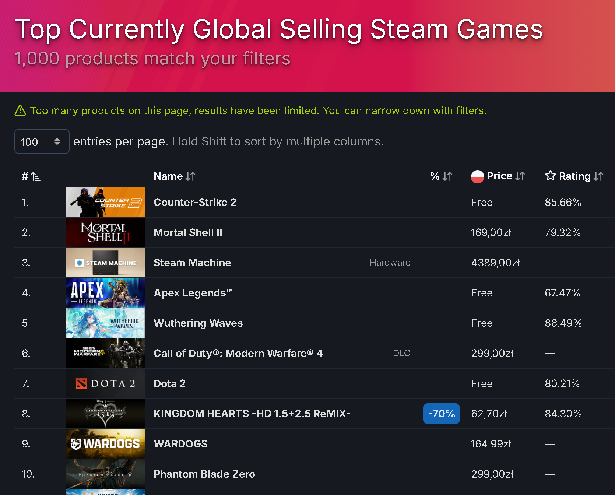
Task: Sort the table by rank number column
Action: point(31,176)
